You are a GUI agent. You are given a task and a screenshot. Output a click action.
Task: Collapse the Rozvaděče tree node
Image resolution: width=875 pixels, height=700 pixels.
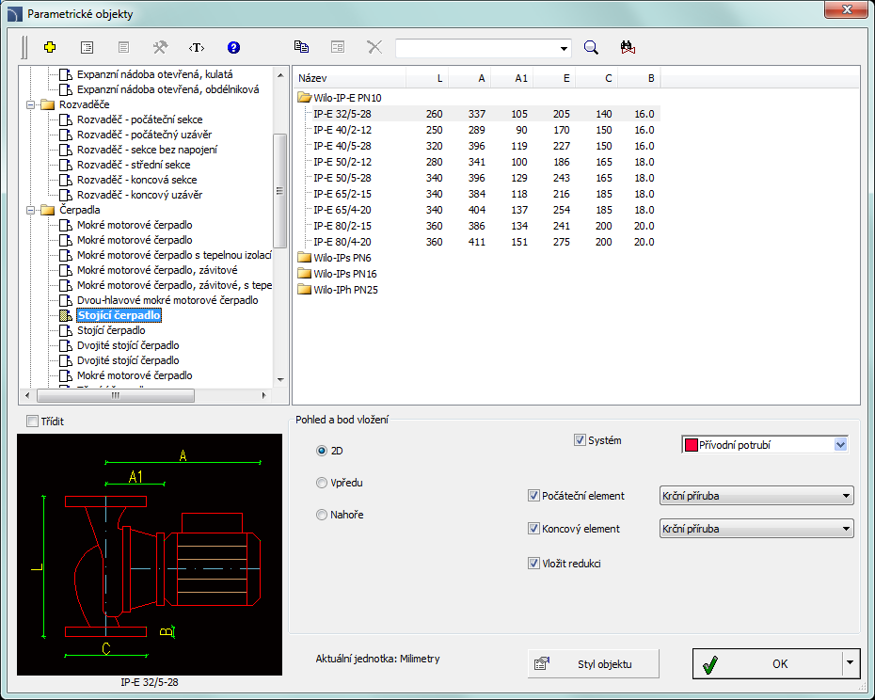point(31,104)
